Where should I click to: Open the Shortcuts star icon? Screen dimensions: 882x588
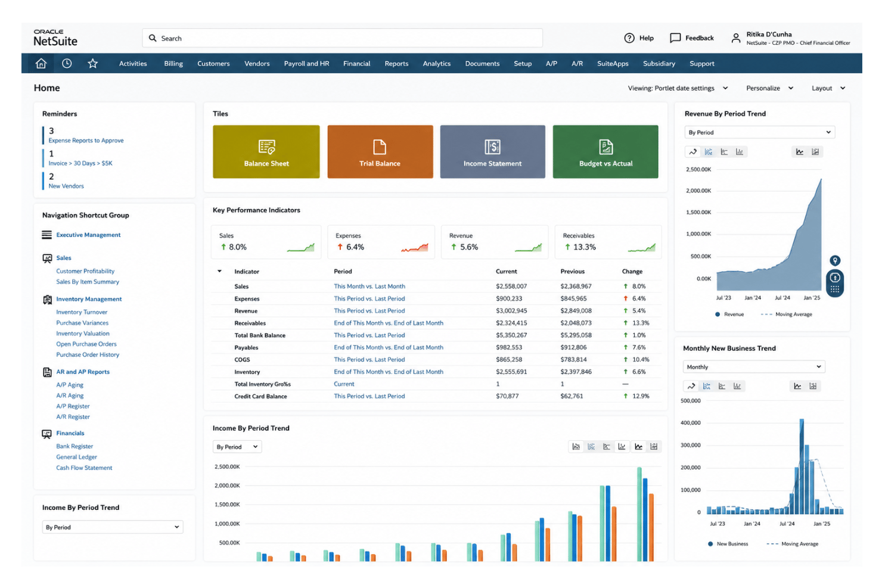pos(92,63)
